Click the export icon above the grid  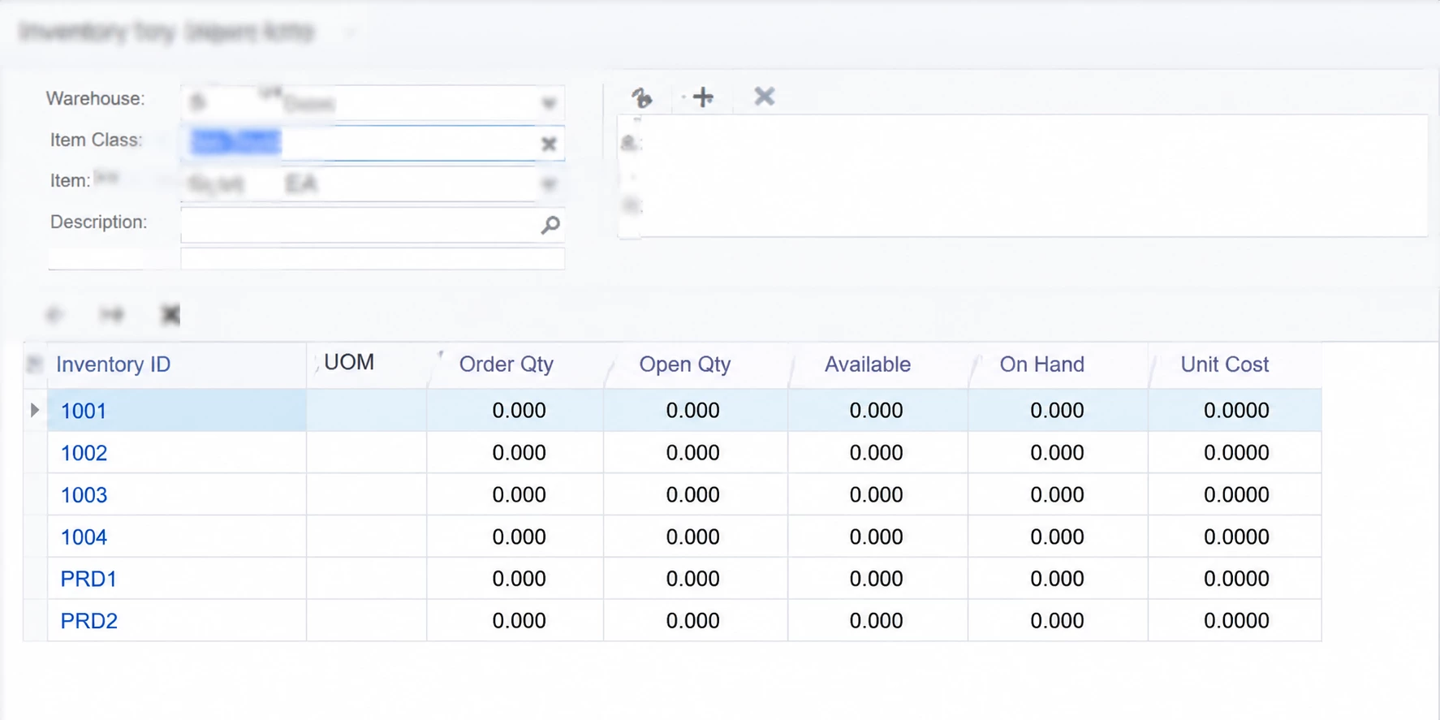pyautogui.click(x=170, y=314)
